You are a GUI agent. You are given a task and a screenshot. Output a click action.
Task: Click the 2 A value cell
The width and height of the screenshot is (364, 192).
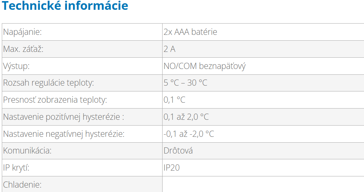click(x=169, y=49)
